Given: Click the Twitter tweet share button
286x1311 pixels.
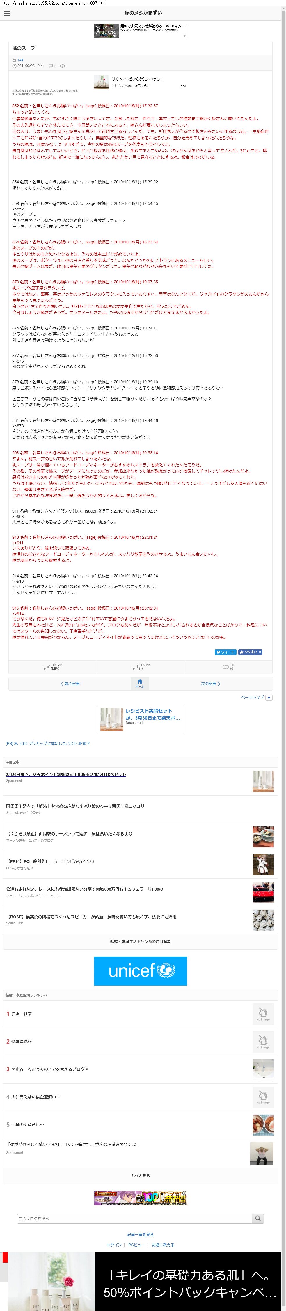Looking at the screenshot, I should click(x=225, y=652).
